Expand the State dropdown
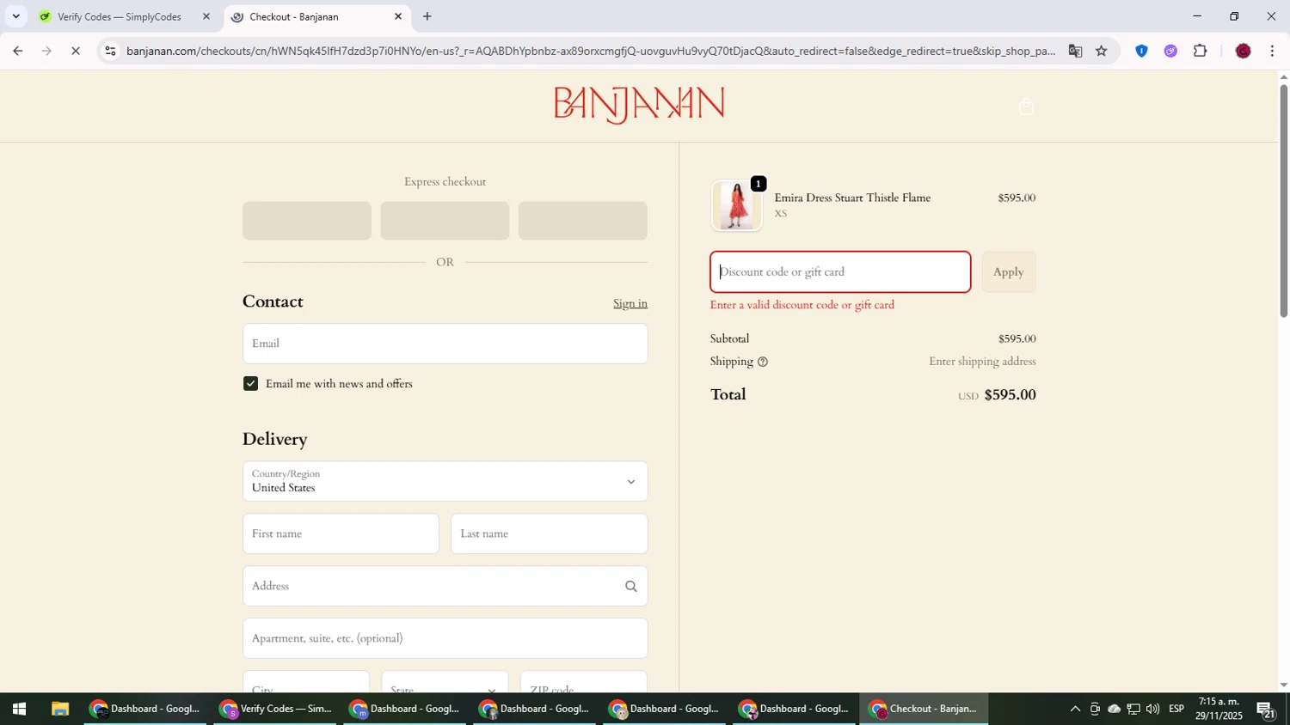 tap(445, 682)
